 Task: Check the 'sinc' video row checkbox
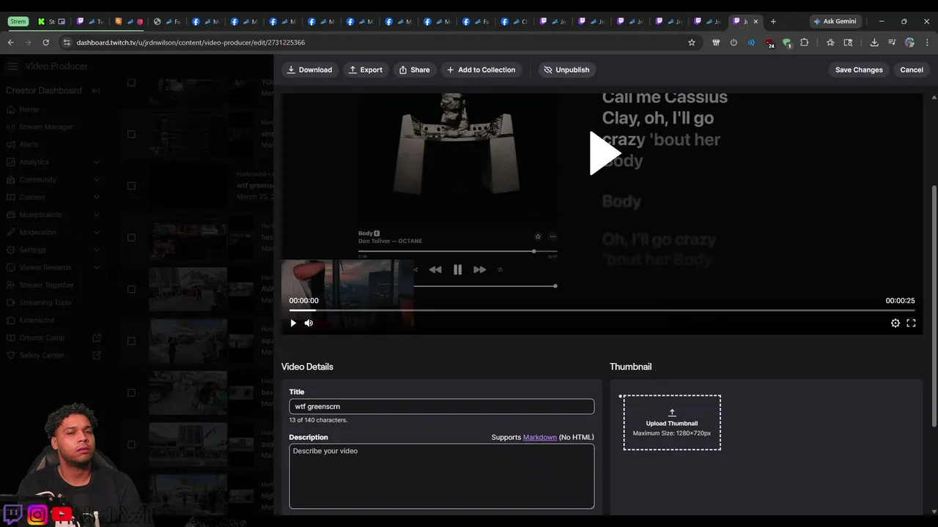131,134
